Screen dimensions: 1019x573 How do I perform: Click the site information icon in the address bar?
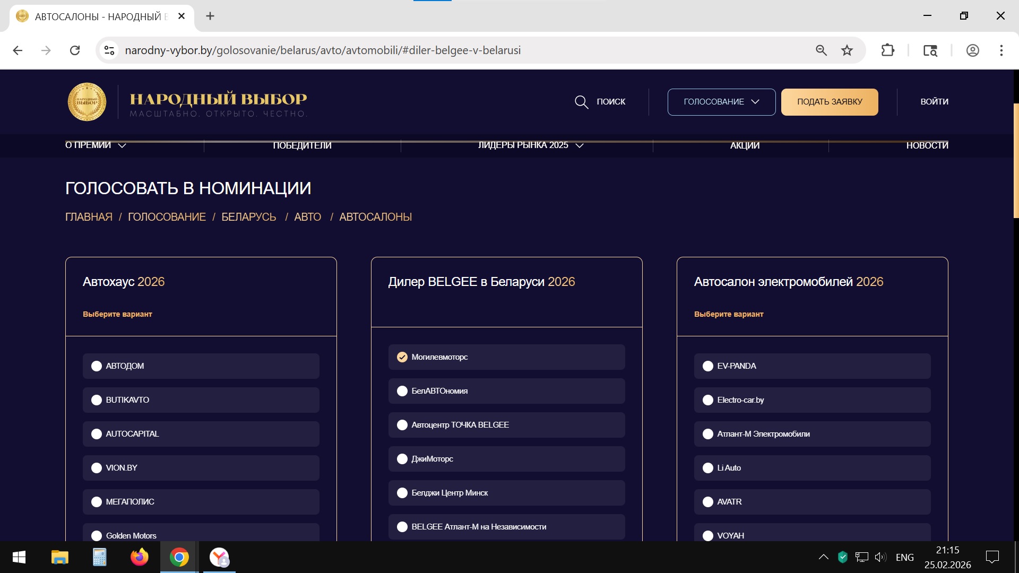tap(109, 50)
